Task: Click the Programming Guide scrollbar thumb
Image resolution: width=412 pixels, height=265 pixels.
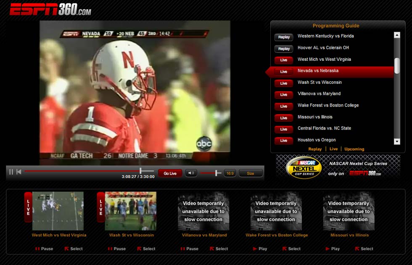Action: tap(397, 66)
